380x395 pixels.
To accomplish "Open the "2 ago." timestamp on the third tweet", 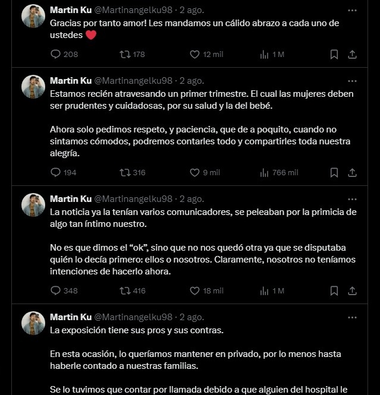I will [x=191, y=199].
